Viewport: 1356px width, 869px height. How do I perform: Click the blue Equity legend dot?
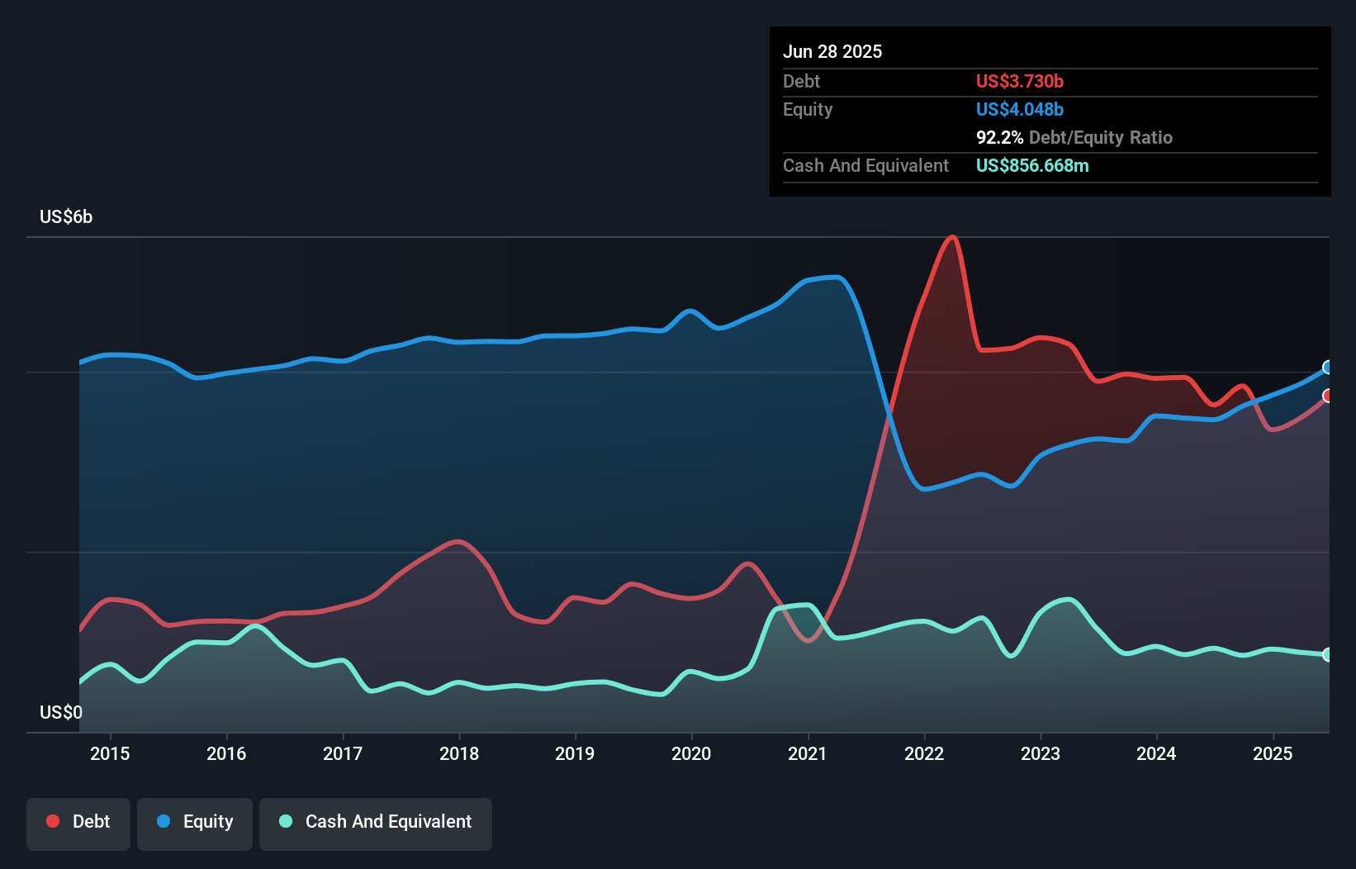pyautogui.click(x=162, y=821)
